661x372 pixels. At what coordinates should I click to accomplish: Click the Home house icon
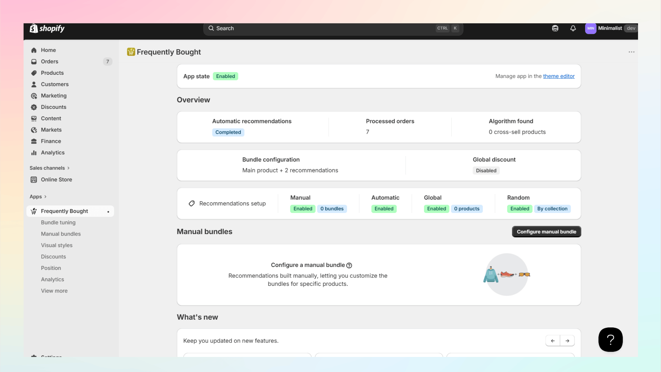click(34, 50)
